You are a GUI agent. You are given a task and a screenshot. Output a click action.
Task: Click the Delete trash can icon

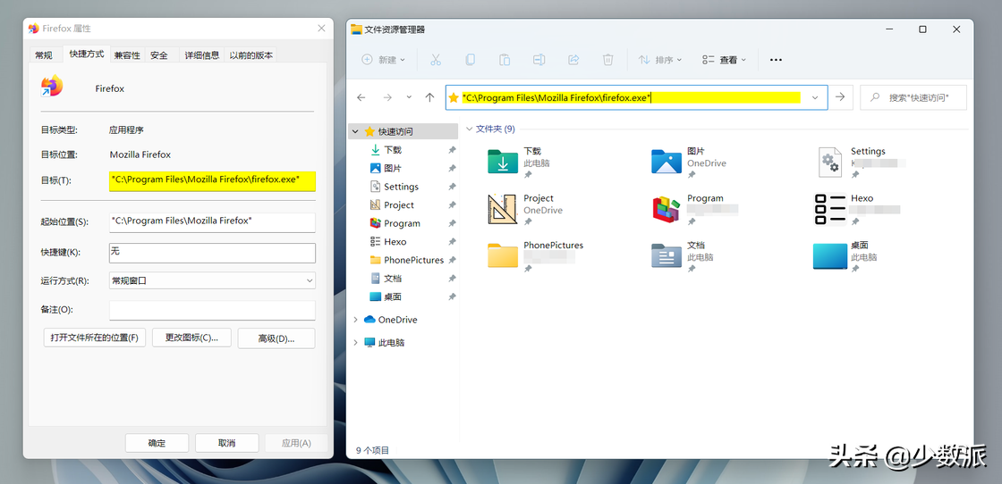point(607,60)
